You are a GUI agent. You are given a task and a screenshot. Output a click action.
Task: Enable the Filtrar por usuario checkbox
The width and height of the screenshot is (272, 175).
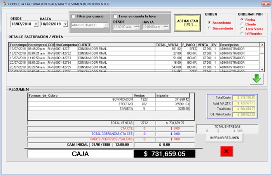pos(74,16)
